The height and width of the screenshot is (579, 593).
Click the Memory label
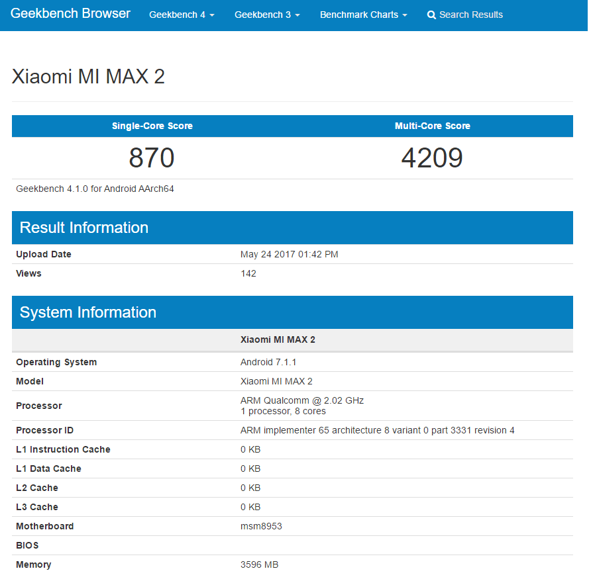point(34,565)
